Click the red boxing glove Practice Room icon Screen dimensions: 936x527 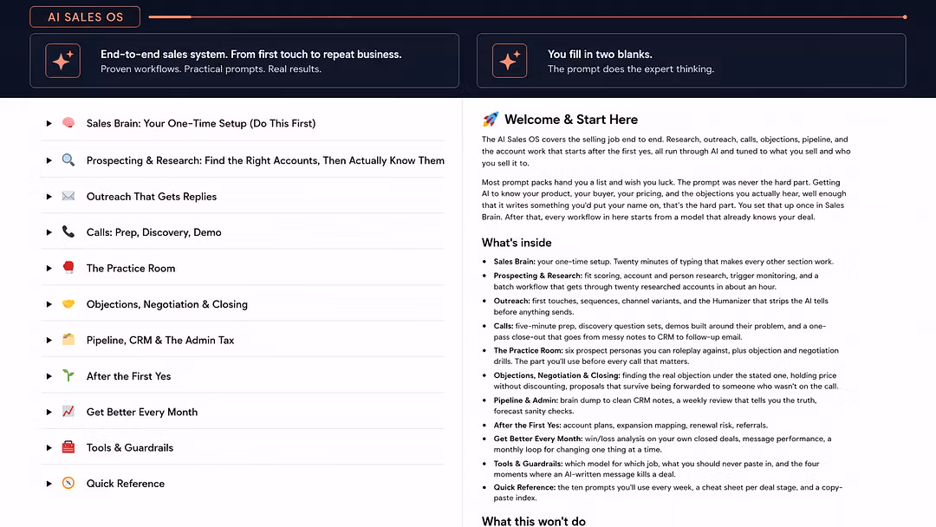(68, 267)
